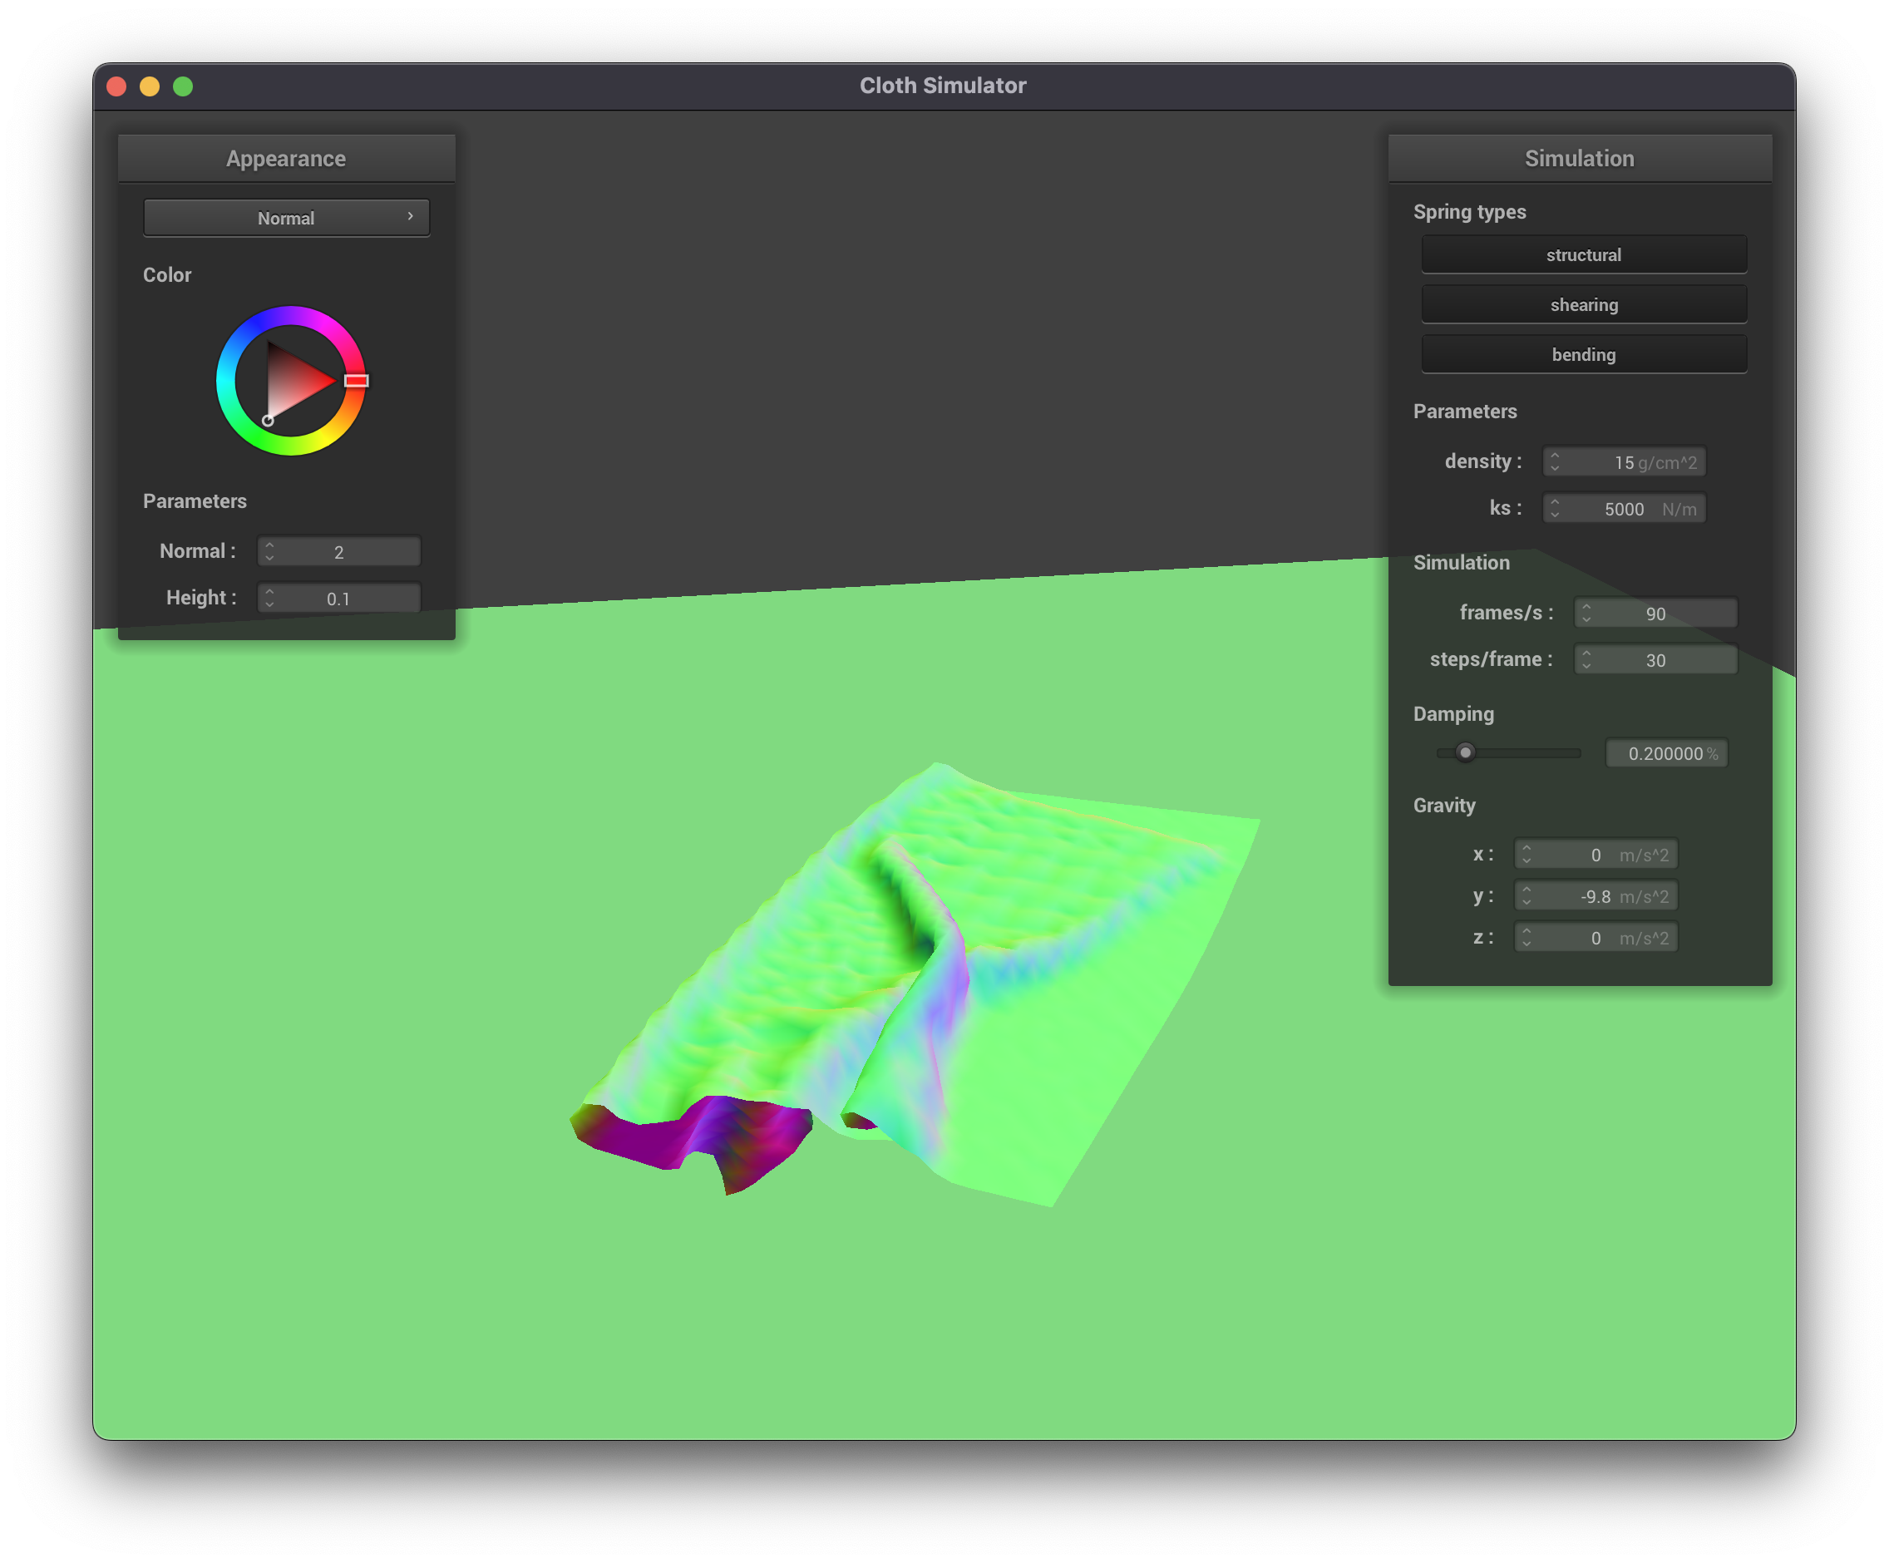Screen dimensions: 1889x1563
Task: Click the Height parameter value field
Action: [x=339, y=599]
